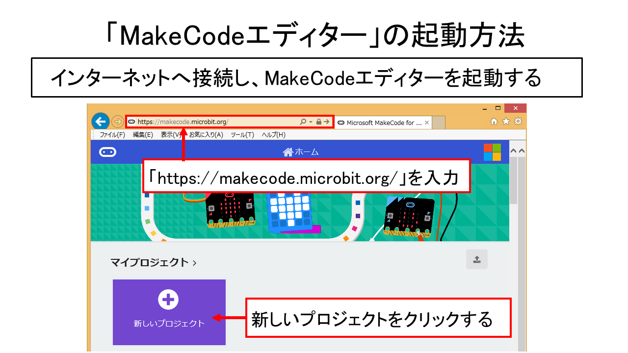Click the micro:bit logo in blue header
628x353 pixels.
coord(107,152)
